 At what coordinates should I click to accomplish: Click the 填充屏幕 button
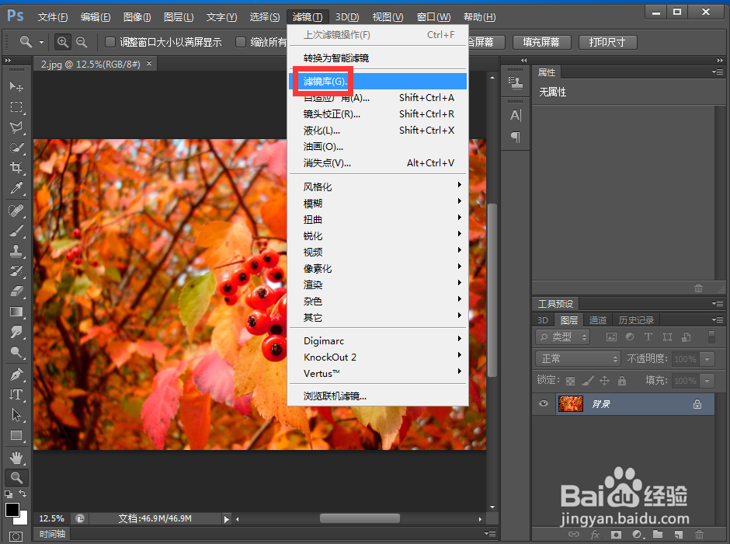(x=542, y=42)
